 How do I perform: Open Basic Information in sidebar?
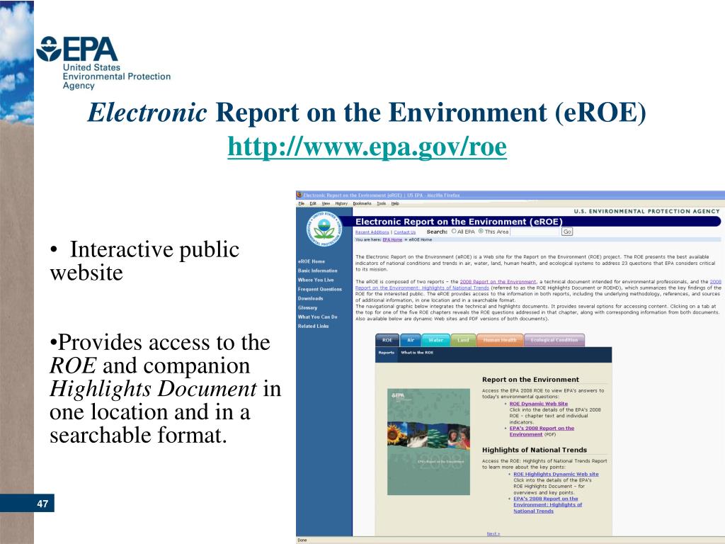[318, 271]
